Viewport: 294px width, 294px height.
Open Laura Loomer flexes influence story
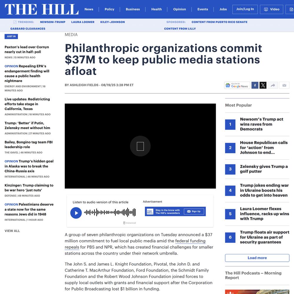click(x=264, y=214)
